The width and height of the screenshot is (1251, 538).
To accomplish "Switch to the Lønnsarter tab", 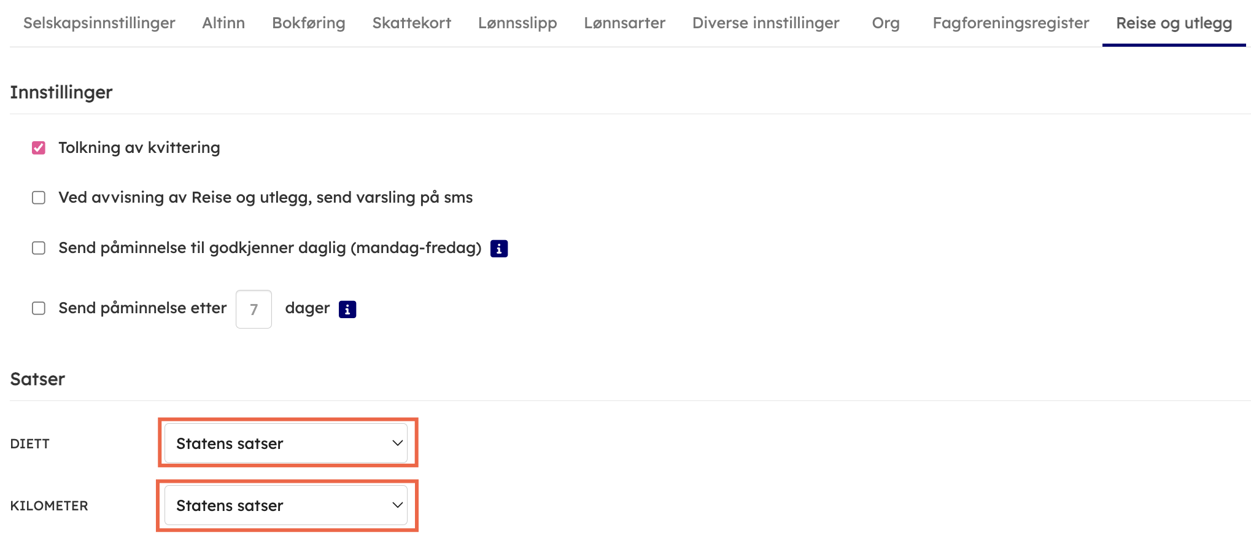I will (x=624, y=23).
